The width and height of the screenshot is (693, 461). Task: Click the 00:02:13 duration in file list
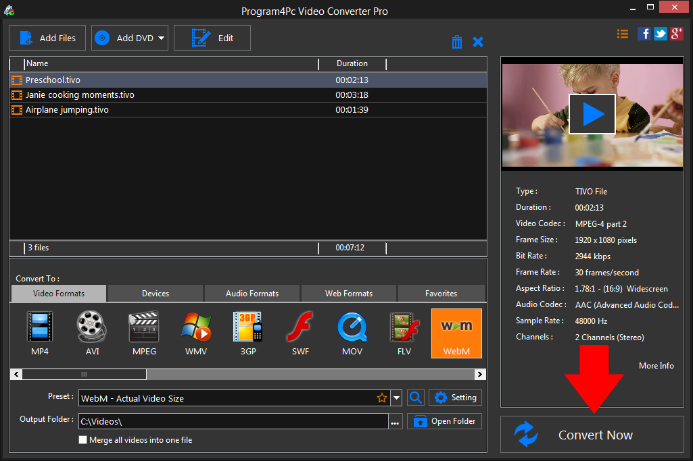click(352, 80)
